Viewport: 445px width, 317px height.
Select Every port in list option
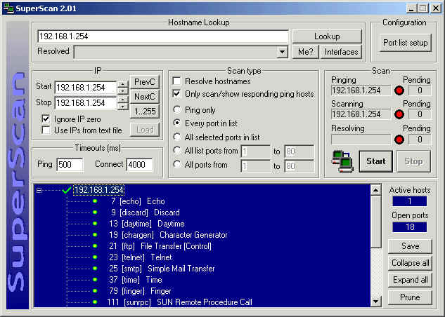[x=177, y=123]
